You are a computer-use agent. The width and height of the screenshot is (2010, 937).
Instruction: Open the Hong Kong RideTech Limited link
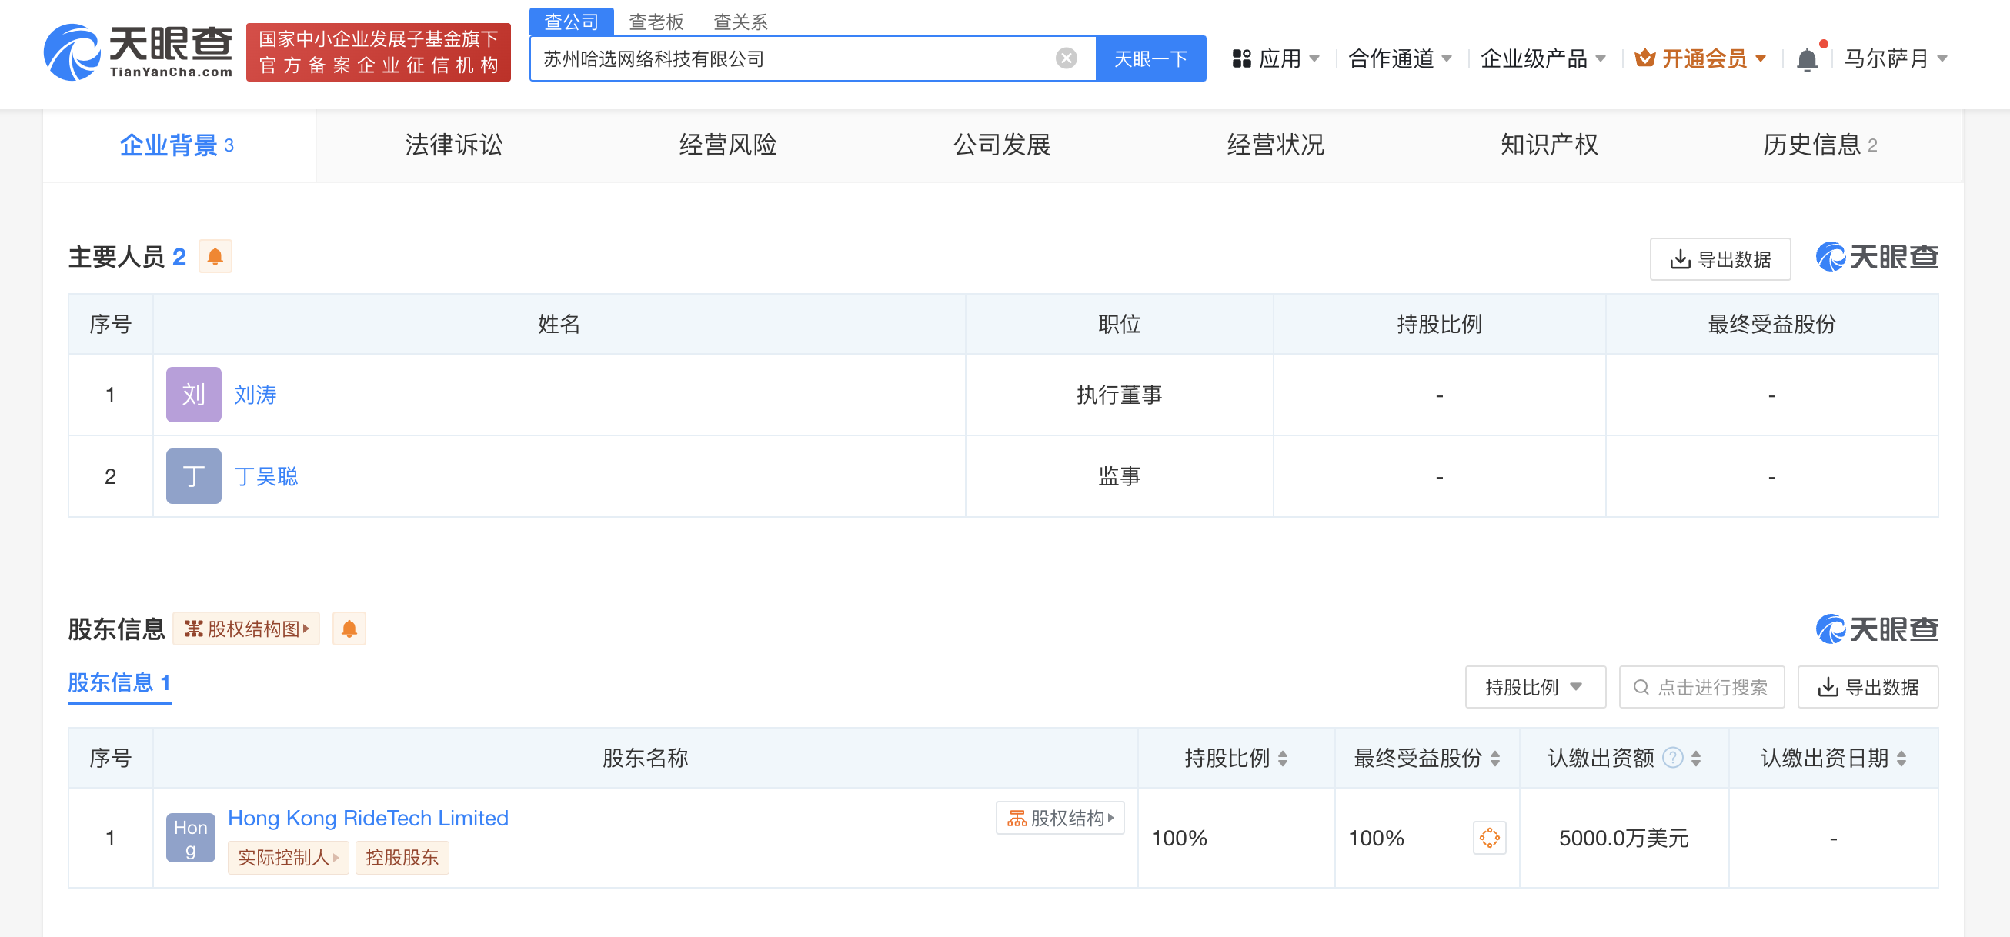pyautogui.click(x=368, y=818)
